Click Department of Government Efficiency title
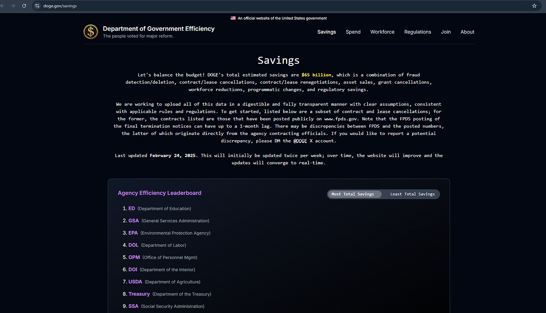This screenshot has width=546, height=313. pos(159,28)
